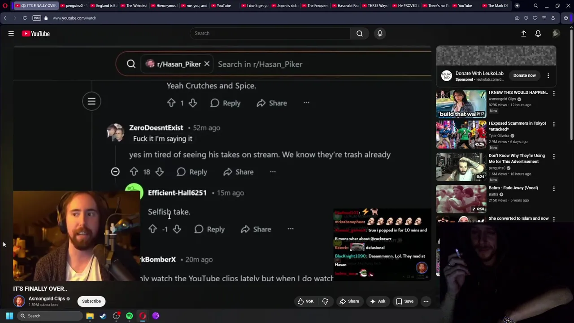Image resolution: width=574 pixels, height=323 pixels.
Task: Save the video to a playlist
Action: (x=405, y=301)
